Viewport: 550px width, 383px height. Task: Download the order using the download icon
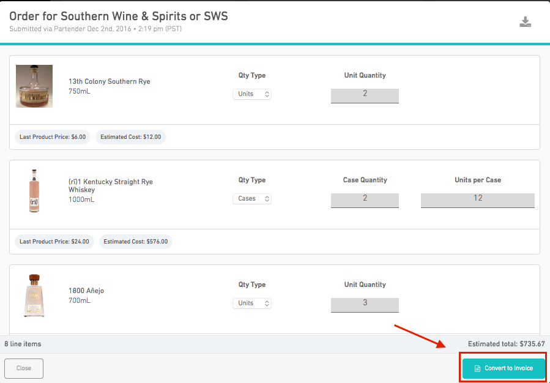525,22
